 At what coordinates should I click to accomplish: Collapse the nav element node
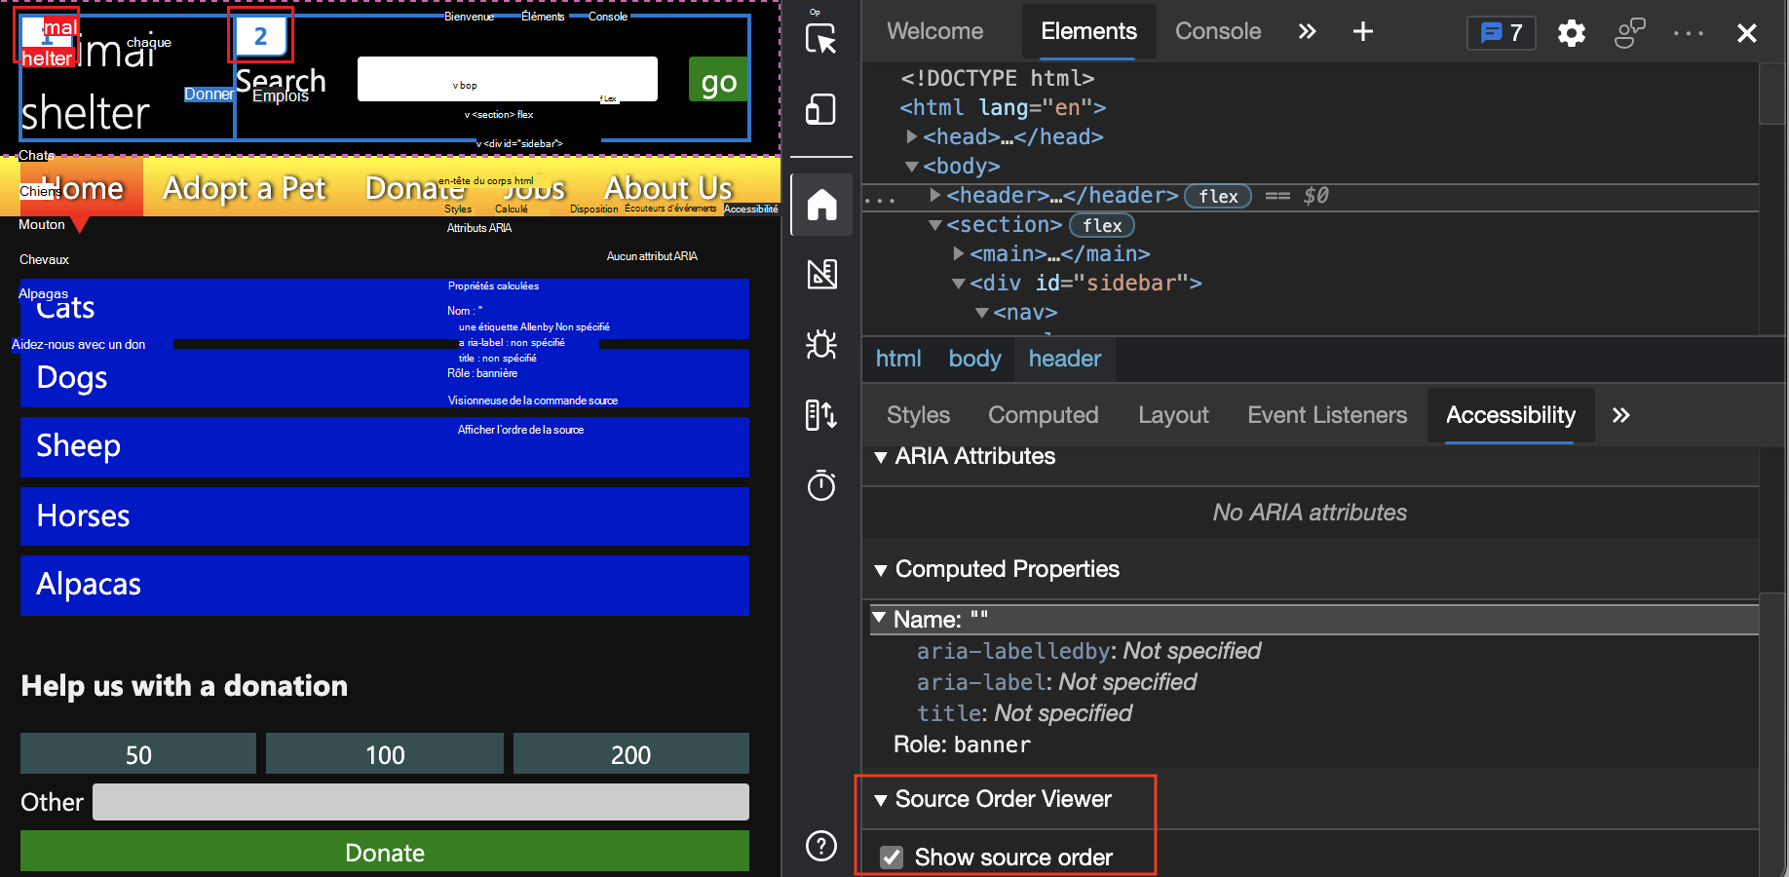(x=982, y=313)
